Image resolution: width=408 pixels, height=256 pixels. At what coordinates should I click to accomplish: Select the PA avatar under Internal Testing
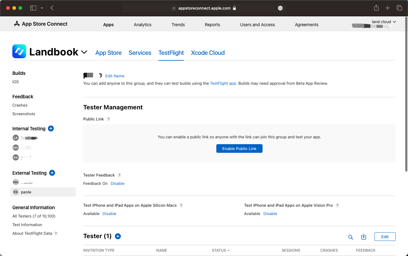pyautogui.click(x=16, y=157)
